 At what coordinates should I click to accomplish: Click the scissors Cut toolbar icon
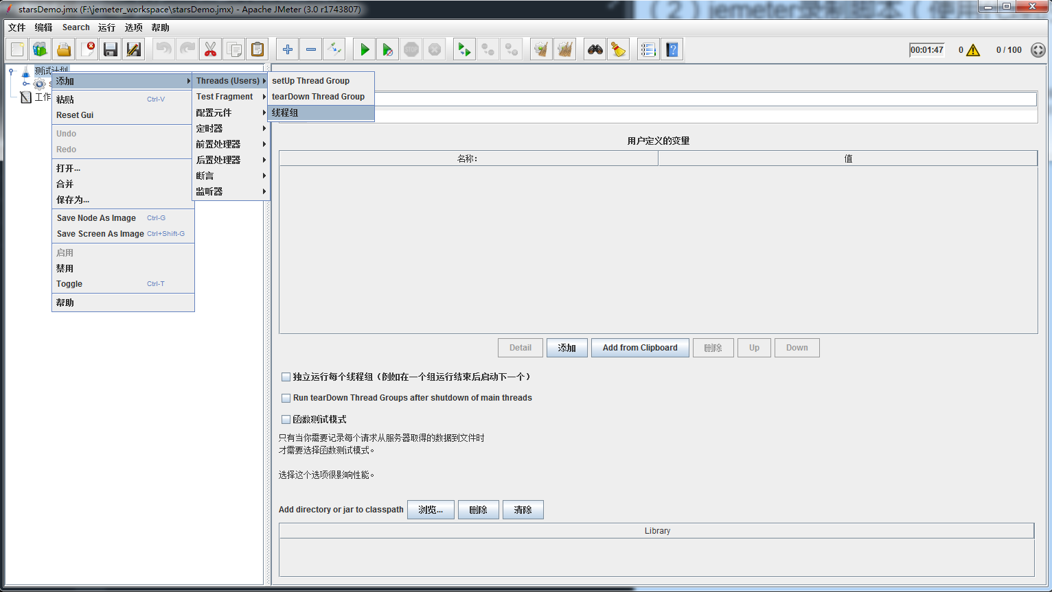210,49
